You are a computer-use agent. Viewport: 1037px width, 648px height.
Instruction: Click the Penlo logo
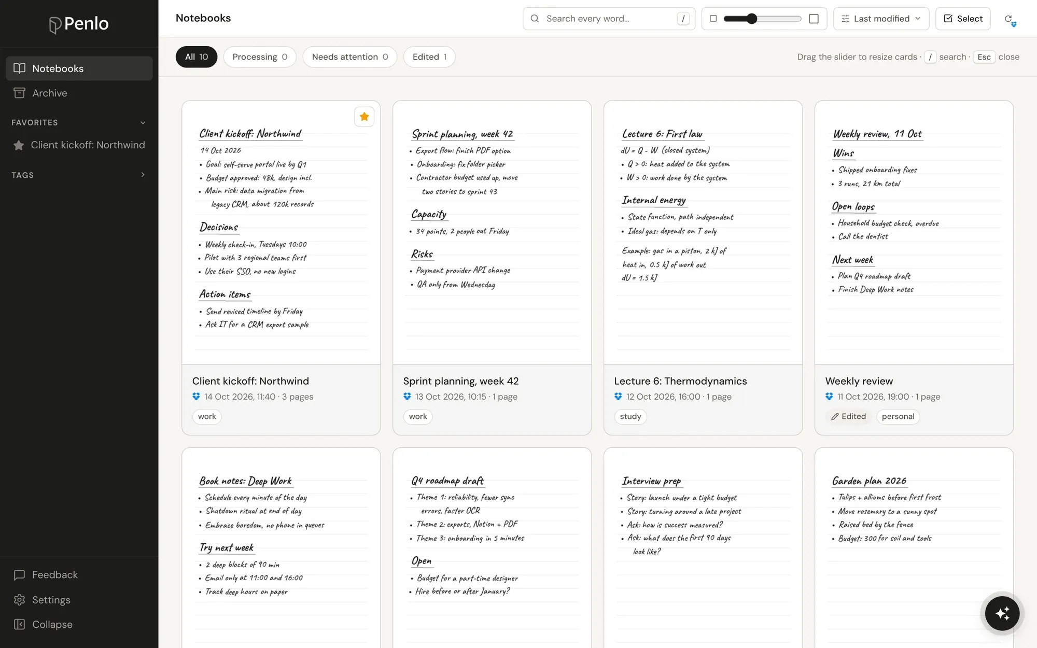pyautogui.click(x=79, y=24)
